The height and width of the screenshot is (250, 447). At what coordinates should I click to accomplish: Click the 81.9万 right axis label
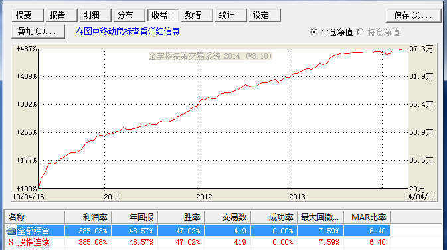(x=421, y=76)
